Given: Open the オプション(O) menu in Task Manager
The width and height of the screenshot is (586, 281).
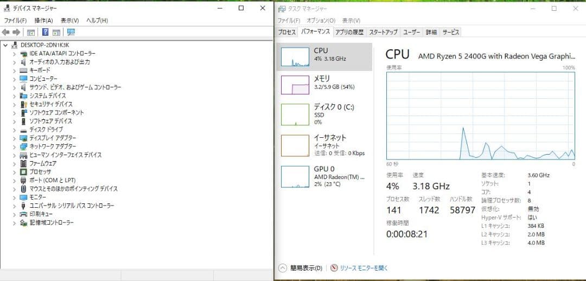Looking at the screenshot, I should click(321, 21).
